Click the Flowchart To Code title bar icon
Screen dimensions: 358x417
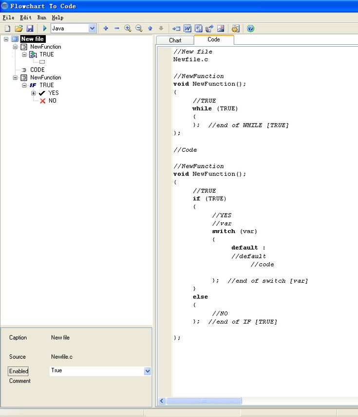(5, 6)
